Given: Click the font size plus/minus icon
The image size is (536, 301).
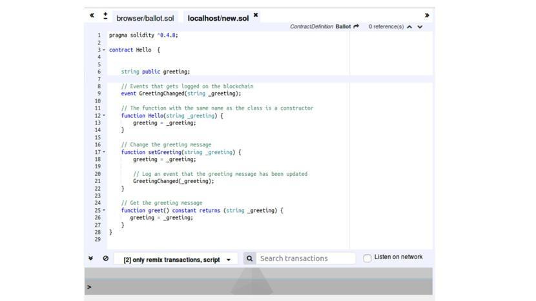Looking at the screenshot, I should [105, 15].
